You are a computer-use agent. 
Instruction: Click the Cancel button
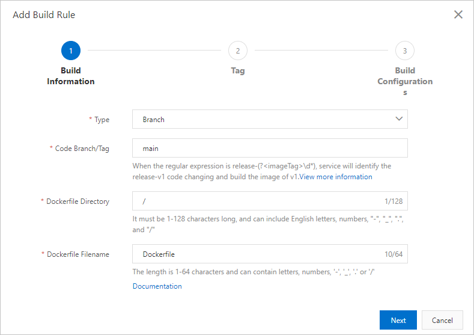(442, 320)
